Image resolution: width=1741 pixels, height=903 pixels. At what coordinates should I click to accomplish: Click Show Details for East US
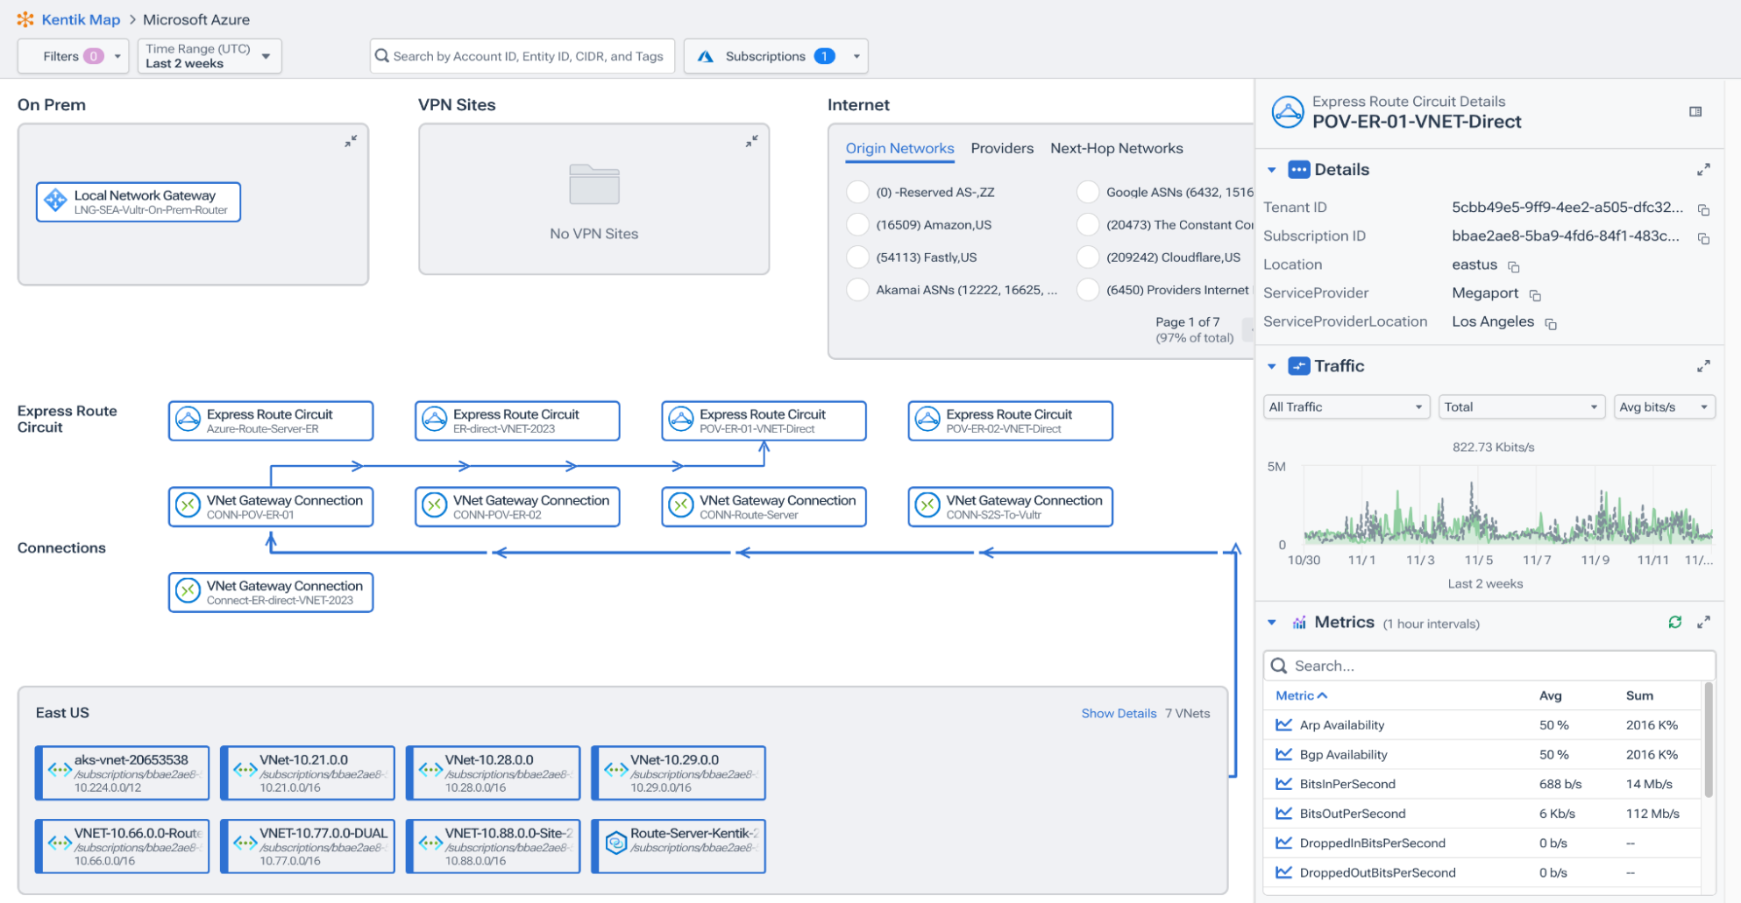[1119, 713]
